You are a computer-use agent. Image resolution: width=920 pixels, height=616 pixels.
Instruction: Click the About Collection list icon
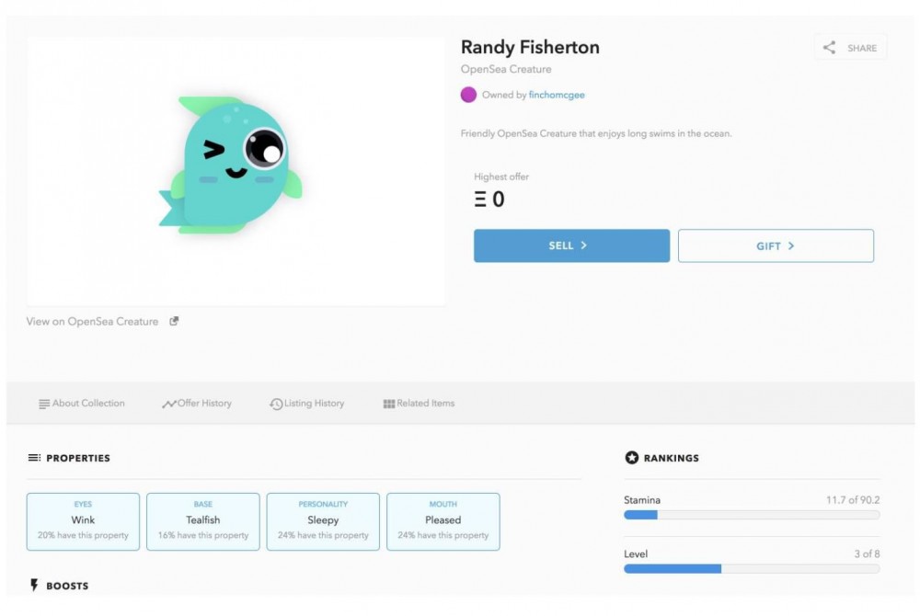click(x=44, y=404)
